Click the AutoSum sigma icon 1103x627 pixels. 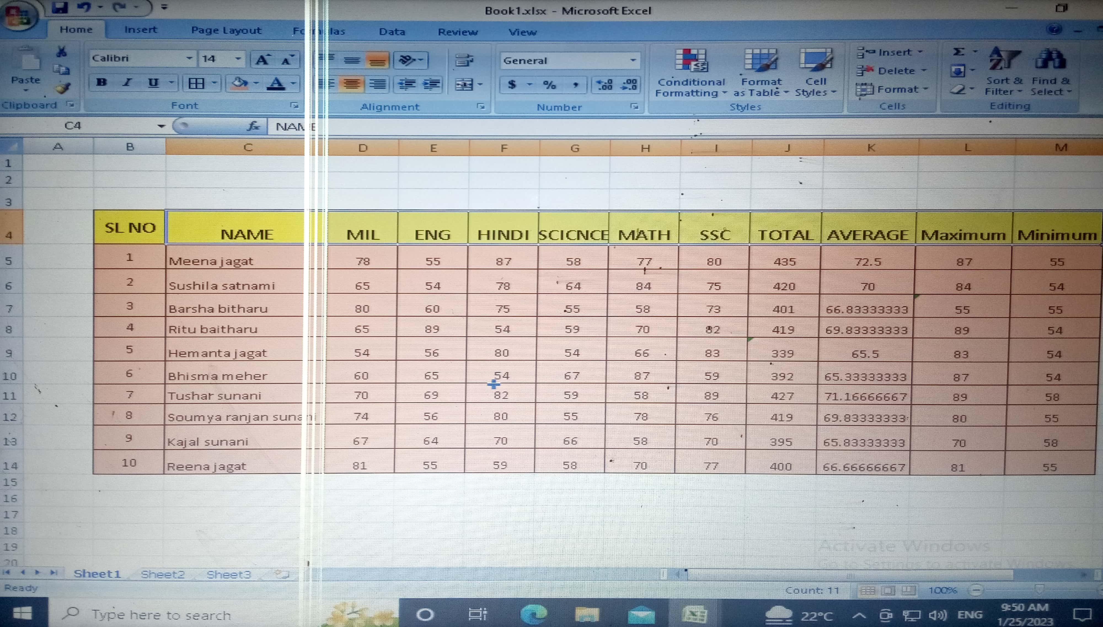click(x=958, y=52)
